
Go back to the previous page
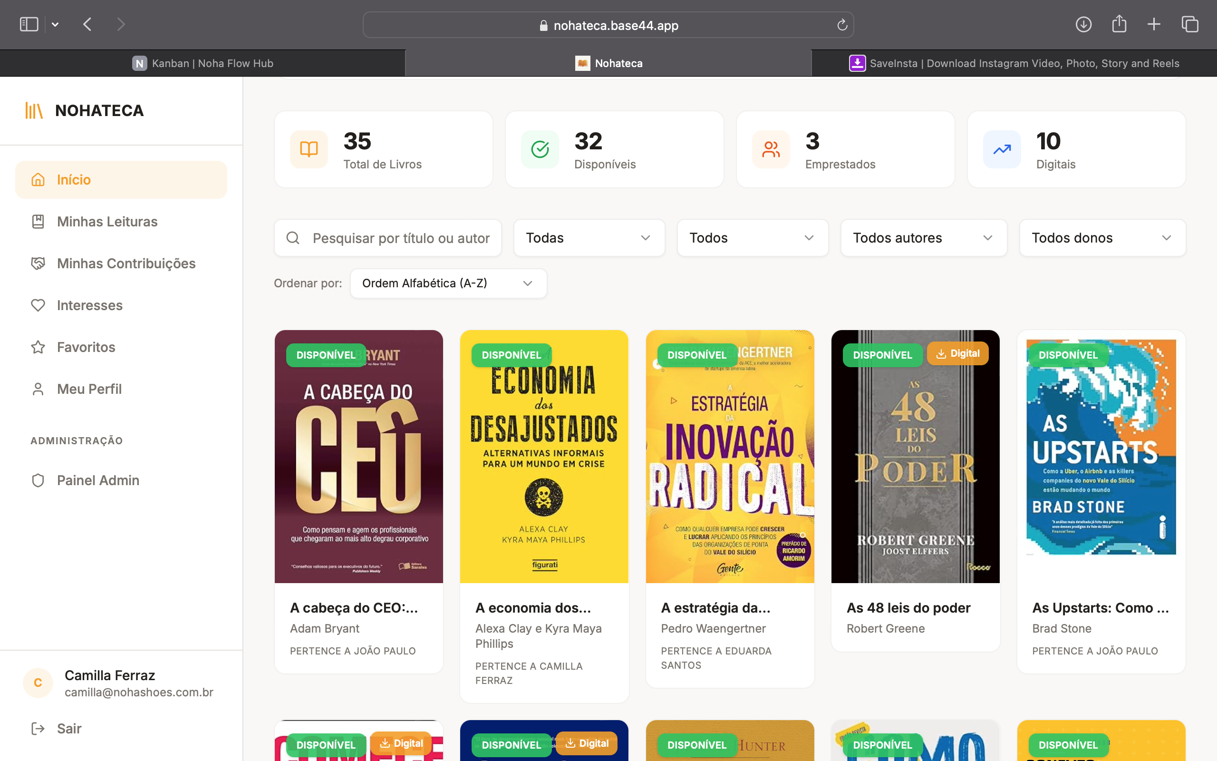[x=87, y=24]
